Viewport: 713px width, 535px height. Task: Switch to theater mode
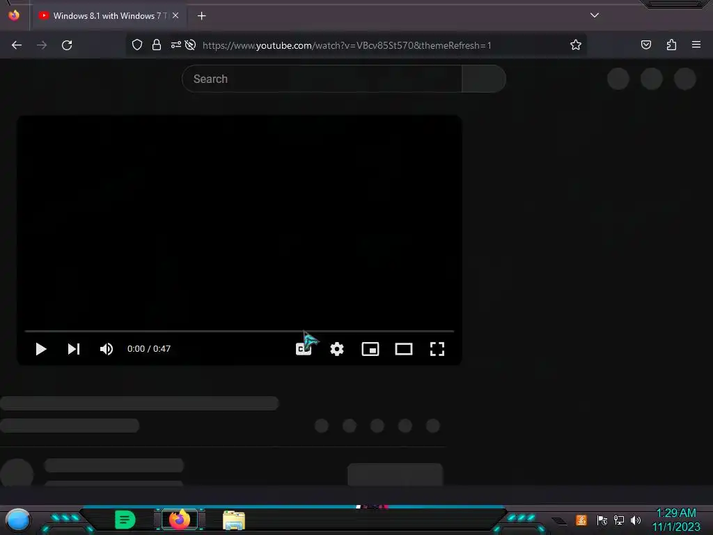(x=404, y=349)
